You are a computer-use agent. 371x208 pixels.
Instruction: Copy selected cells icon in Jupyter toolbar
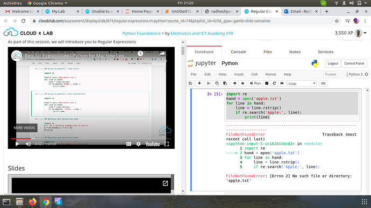point(217,83)
